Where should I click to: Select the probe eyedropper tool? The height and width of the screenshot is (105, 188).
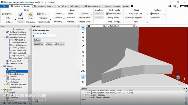pos(83,46)
